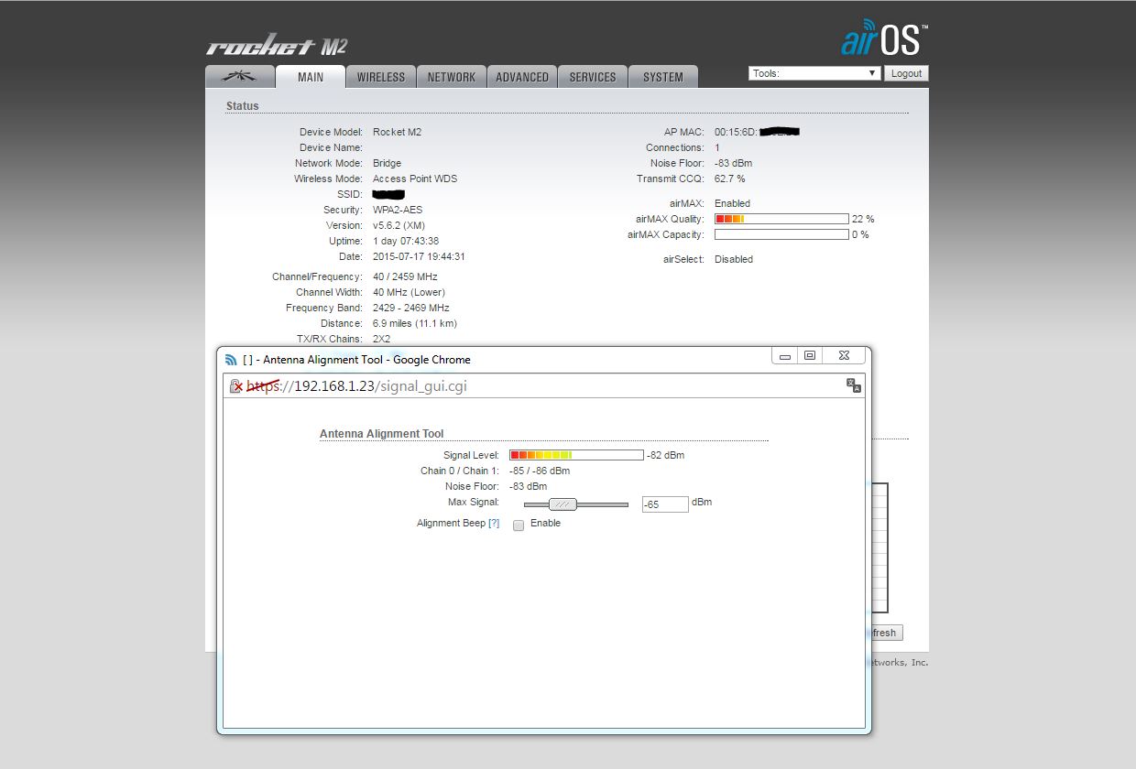Open the WIRELESS tab
The width and height of the screenshot is (1136, 769).
coord(381,77)
